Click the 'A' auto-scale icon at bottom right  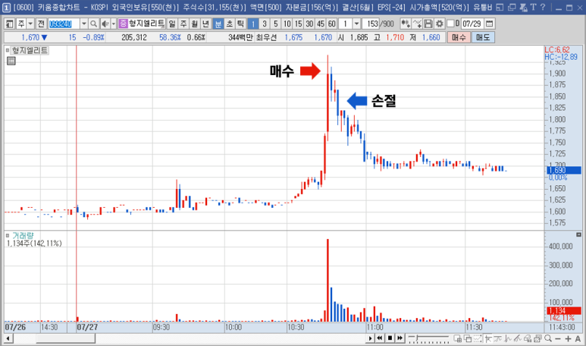coord(578,338)
